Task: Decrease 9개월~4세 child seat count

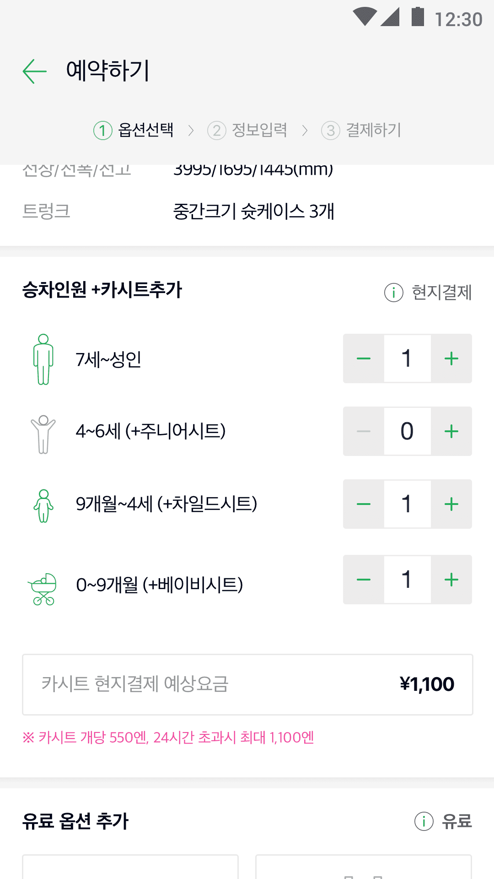Action: [364, 504]
